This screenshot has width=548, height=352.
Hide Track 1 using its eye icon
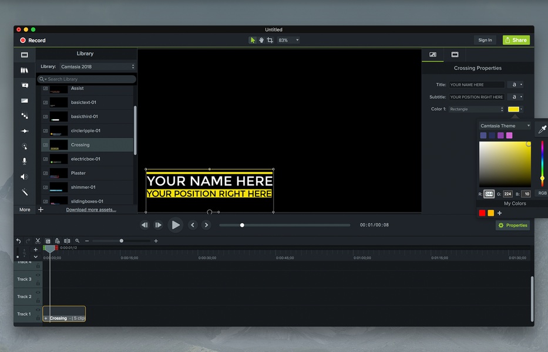tap(38, 310)
